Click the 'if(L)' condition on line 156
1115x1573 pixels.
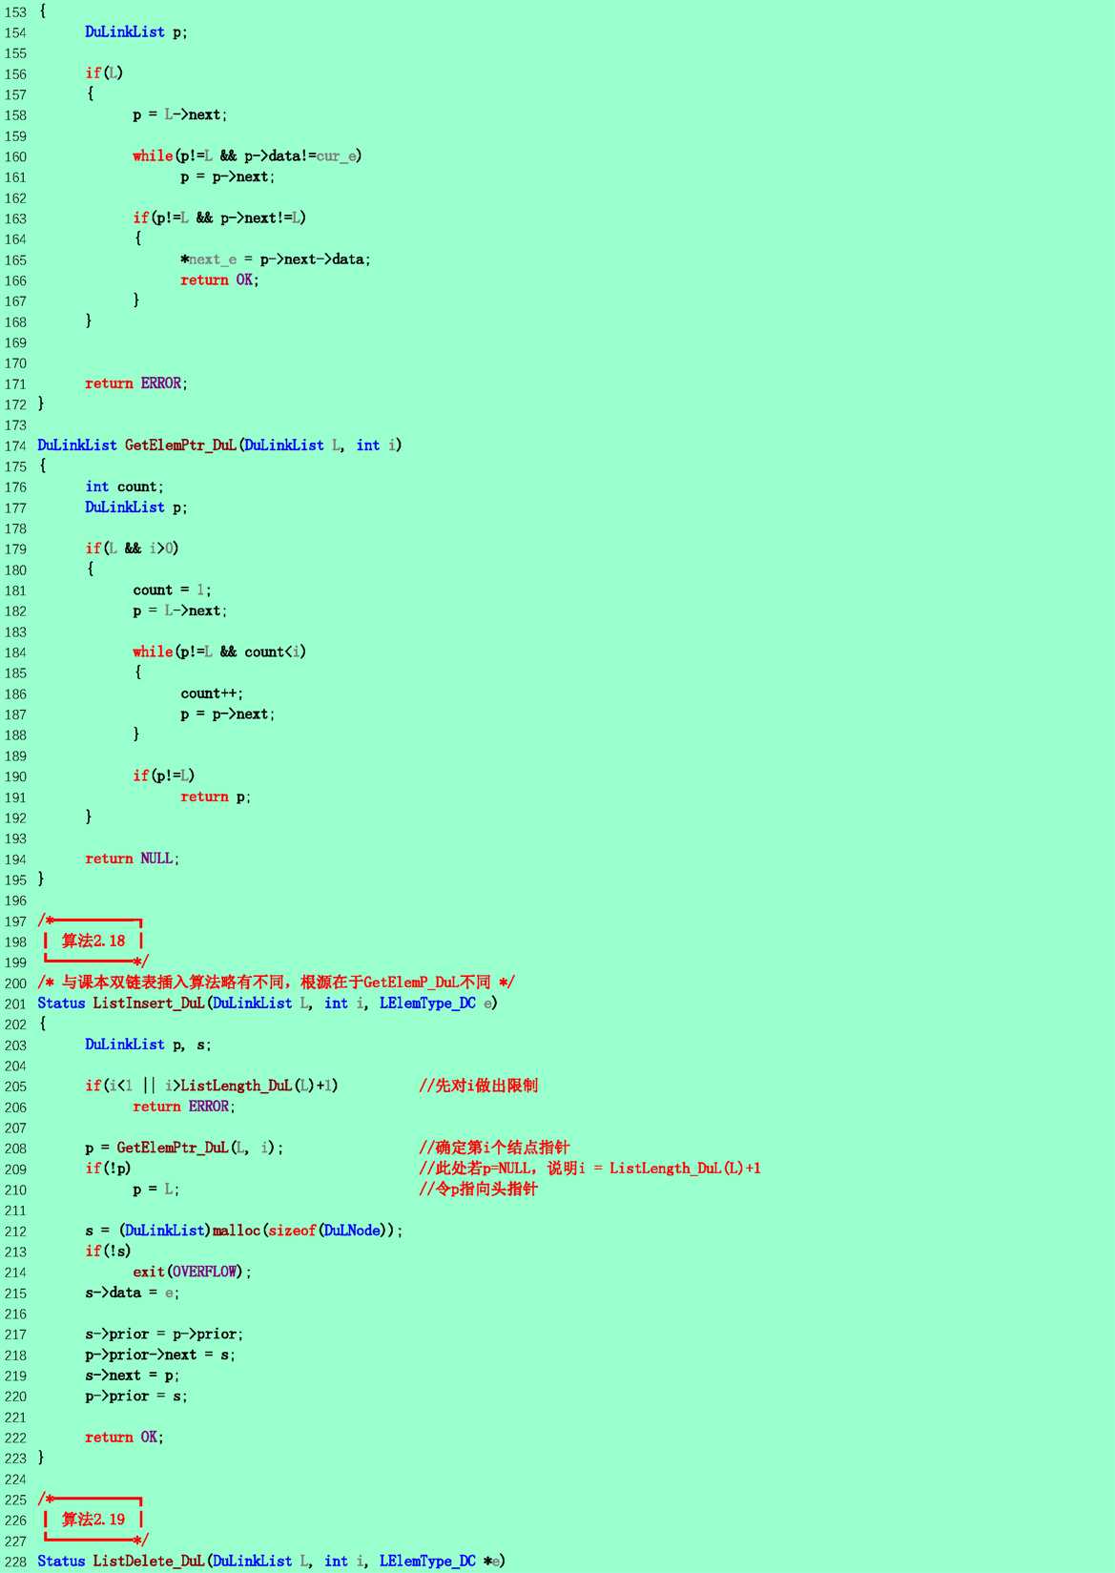[105, 73]
